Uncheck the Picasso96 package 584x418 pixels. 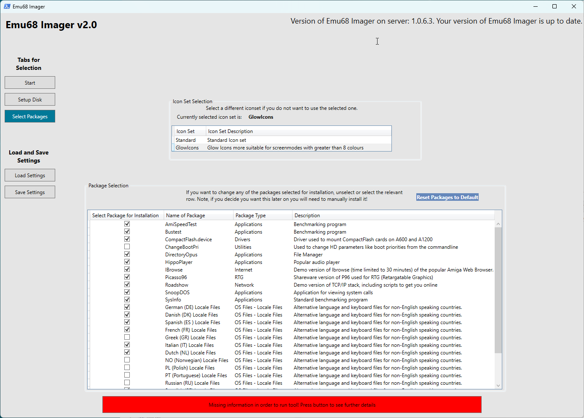(127, 277)
